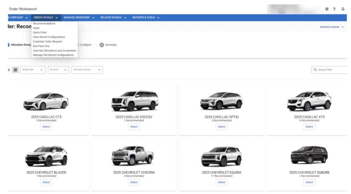351x194 pixels.
Task: Click the Global Filter search icon
Action: coord(315,70)
